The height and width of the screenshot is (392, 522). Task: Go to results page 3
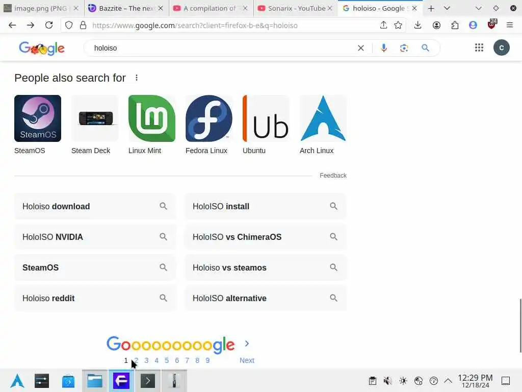click(146, 360)
